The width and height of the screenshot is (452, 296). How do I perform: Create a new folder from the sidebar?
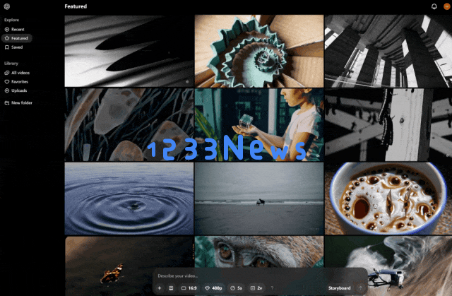pyautogui.click(x=18, y=103)
